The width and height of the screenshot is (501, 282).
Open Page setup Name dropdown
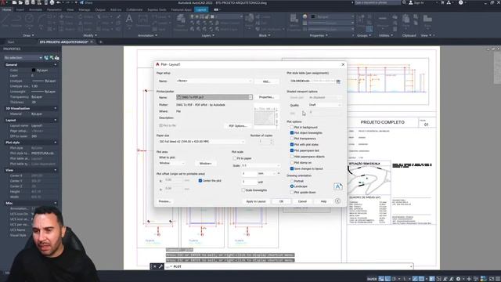[x=214, y=81]
